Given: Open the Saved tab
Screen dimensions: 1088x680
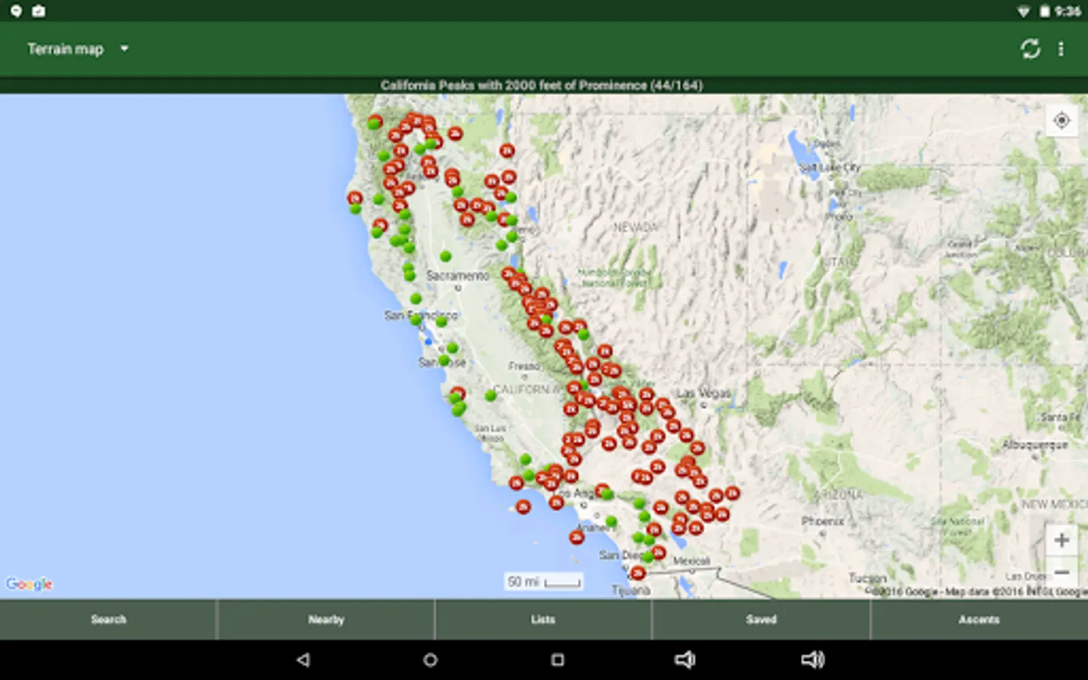Looking at the screenshot, I should tap(761, 620).
